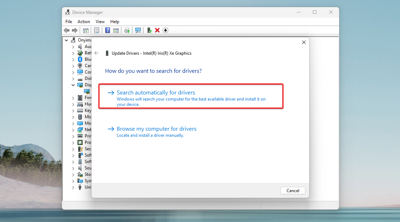Image resolution: width=400 pixels, height=222 pixels.
Task: Open the View menu
Action: pyautogui.click(x=100, y=22)
